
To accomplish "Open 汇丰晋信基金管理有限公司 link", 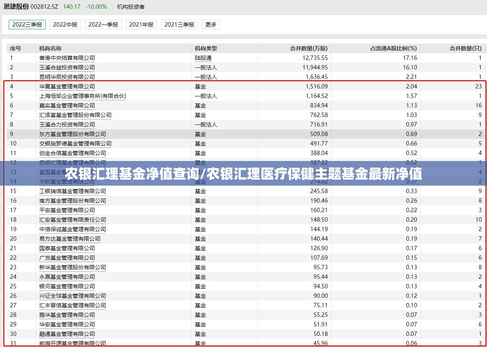I will click(x=73, y=305).
